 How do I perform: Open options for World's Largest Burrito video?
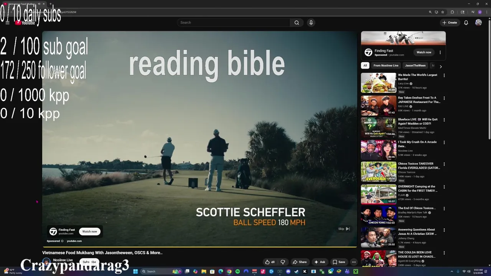coord(444,76)
